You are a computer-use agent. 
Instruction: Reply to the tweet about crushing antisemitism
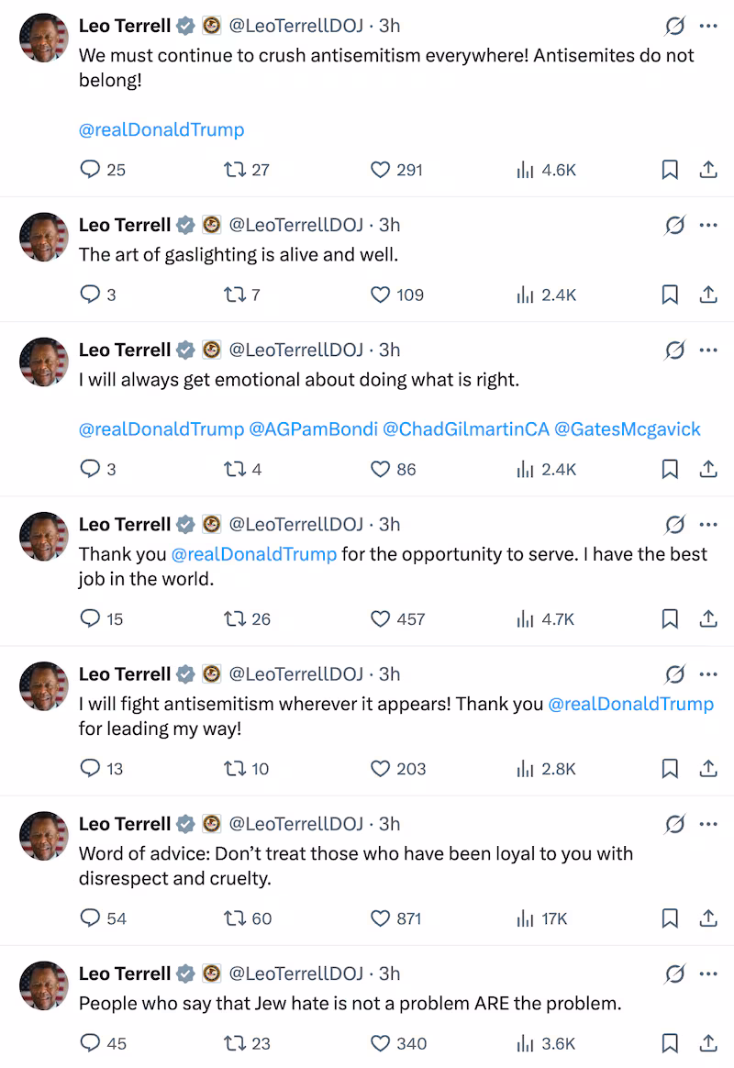pyautogui.click(x=89, y=169)
